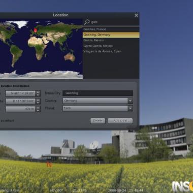Viewport: 193px width, 193px height.
Task: Open the Country dropdown showing Germany
Action: coord(98,101)
